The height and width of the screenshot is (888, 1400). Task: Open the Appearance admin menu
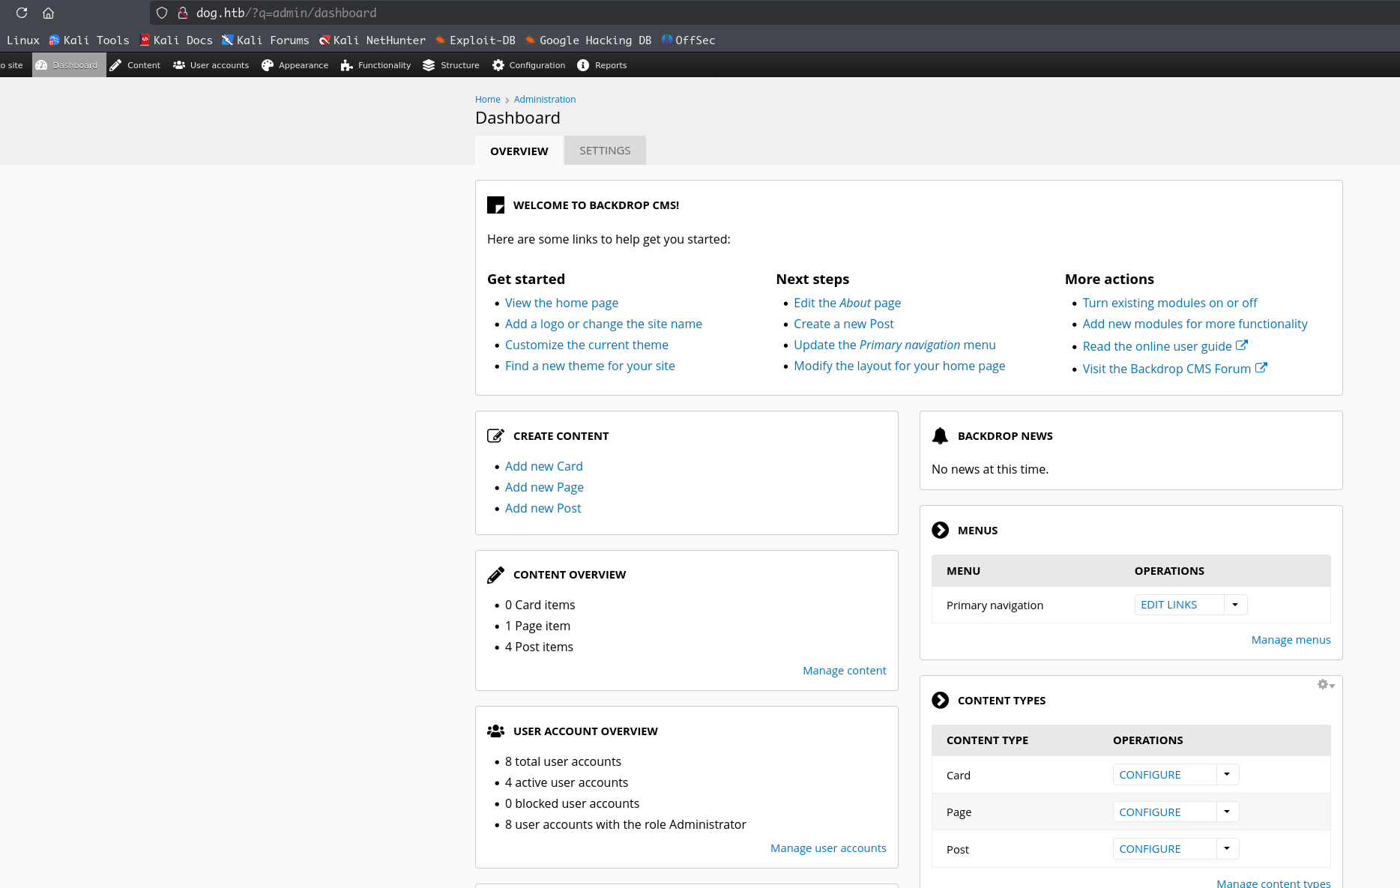tap(295, 65)
